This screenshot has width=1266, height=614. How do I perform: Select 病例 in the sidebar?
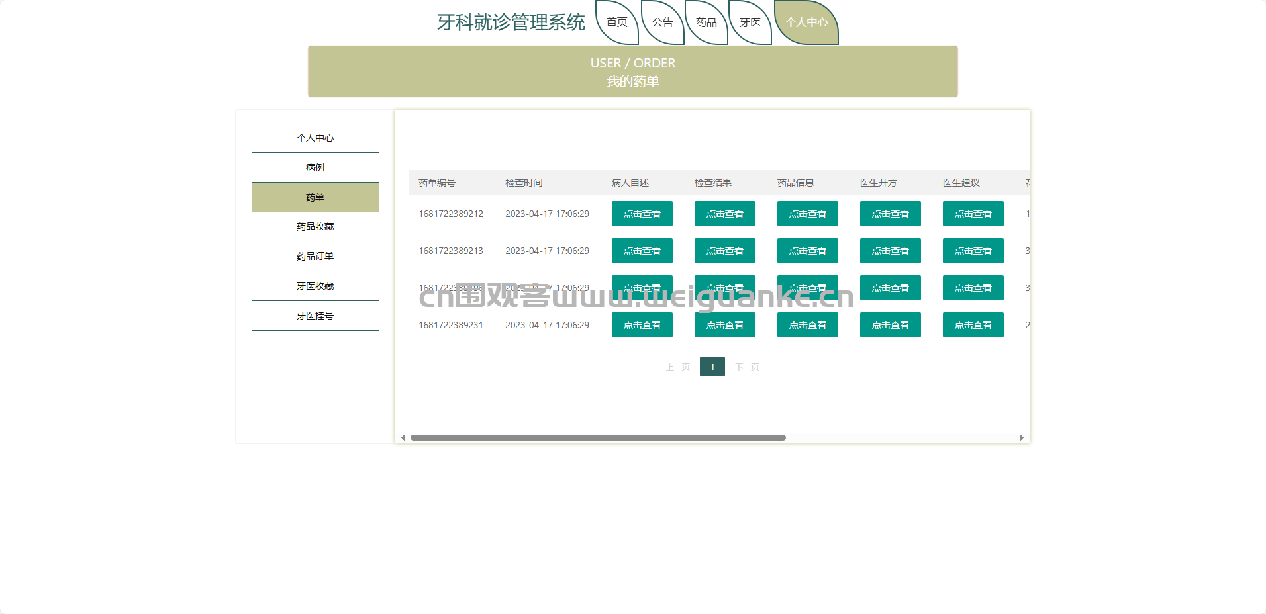[315, 167]
